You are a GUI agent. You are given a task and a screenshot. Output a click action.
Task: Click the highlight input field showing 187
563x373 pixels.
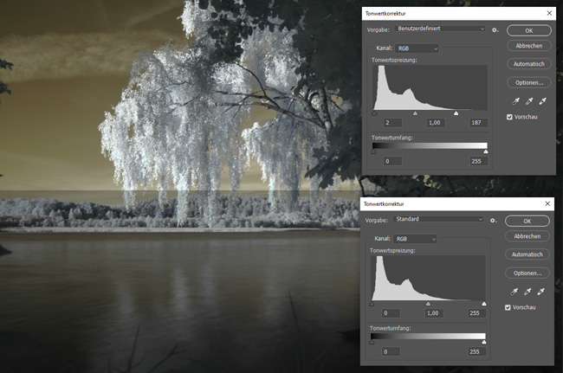click(x=475, y=124)
